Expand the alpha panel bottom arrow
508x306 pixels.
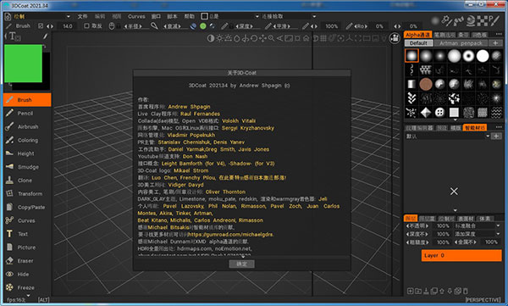[455, 120]
